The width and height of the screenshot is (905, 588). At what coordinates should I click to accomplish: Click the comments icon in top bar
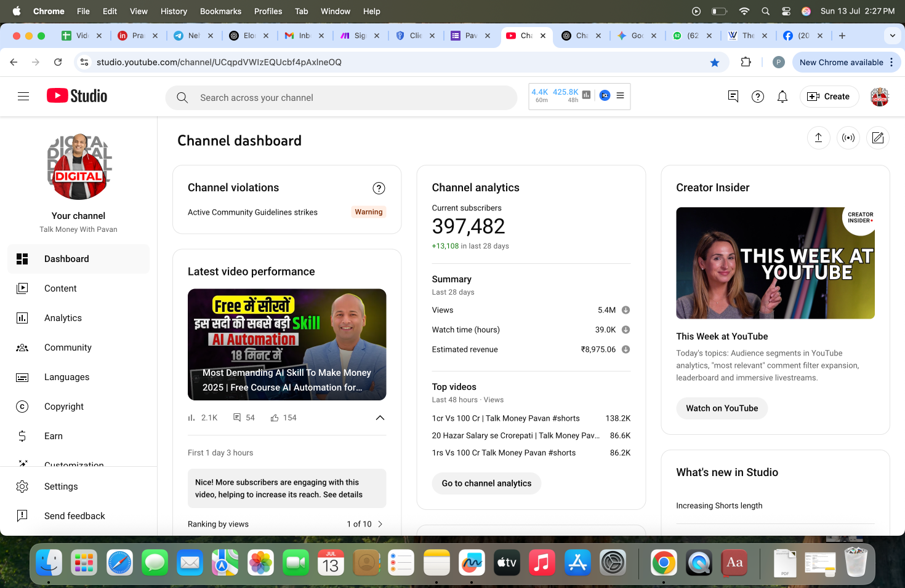[733, 97]
